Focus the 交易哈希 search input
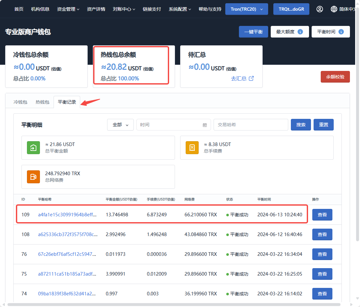 (251, 125)
